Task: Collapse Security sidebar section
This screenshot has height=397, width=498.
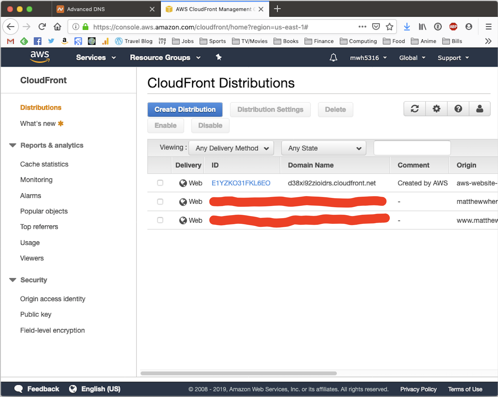Action: pyautogui.click(x=13, y=280)
